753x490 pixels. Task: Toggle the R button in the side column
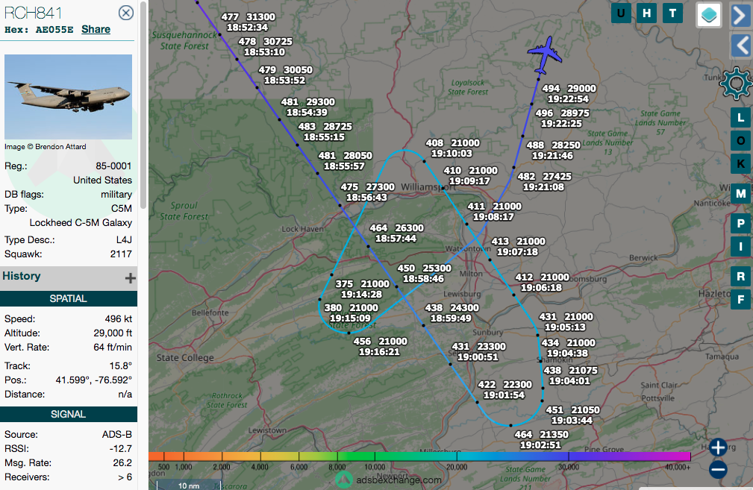pyautogui.click(x=740, y=277)
